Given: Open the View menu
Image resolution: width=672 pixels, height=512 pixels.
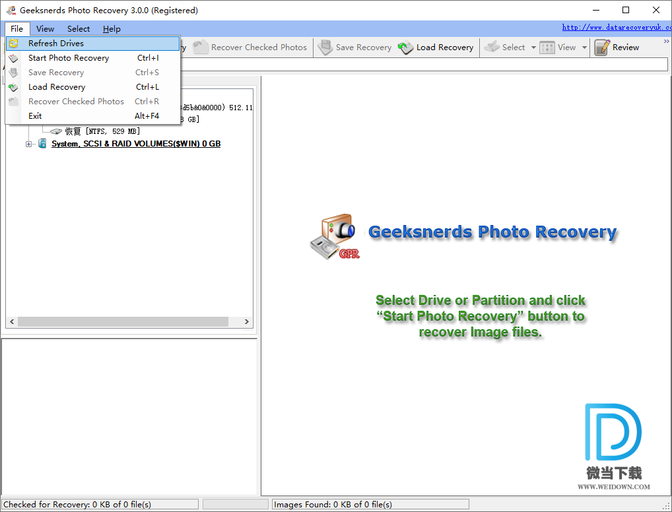Looking at the screenshot, I should pyautogui.click(x=45, y=29).
